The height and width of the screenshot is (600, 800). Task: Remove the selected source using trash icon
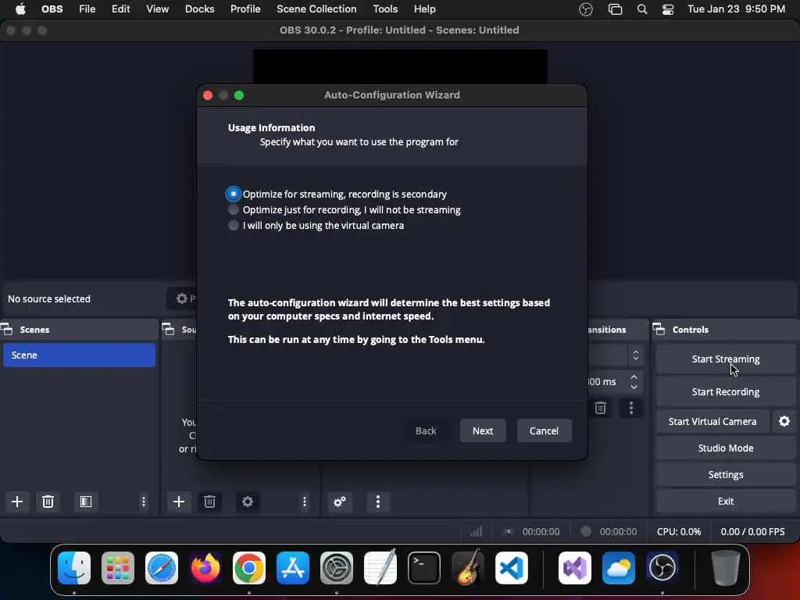point(209,502)
